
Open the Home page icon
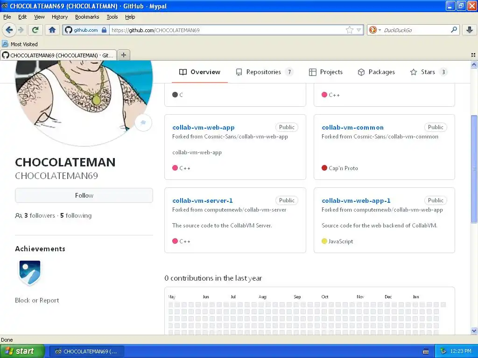click(x=52, y=30)
